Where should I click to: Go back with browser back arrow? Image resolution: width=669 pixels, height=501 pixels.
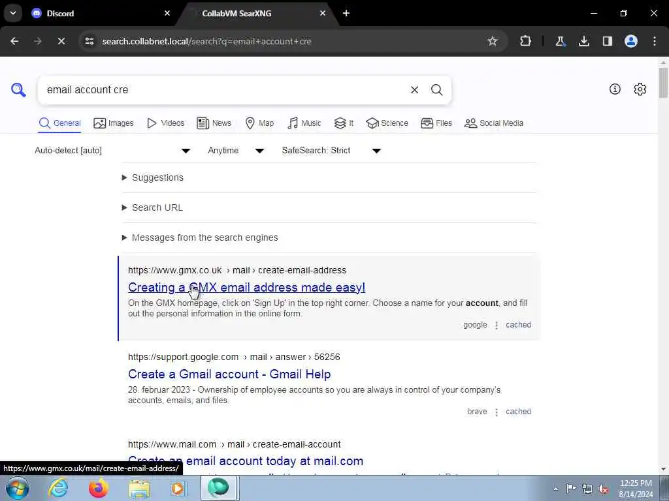14,41
